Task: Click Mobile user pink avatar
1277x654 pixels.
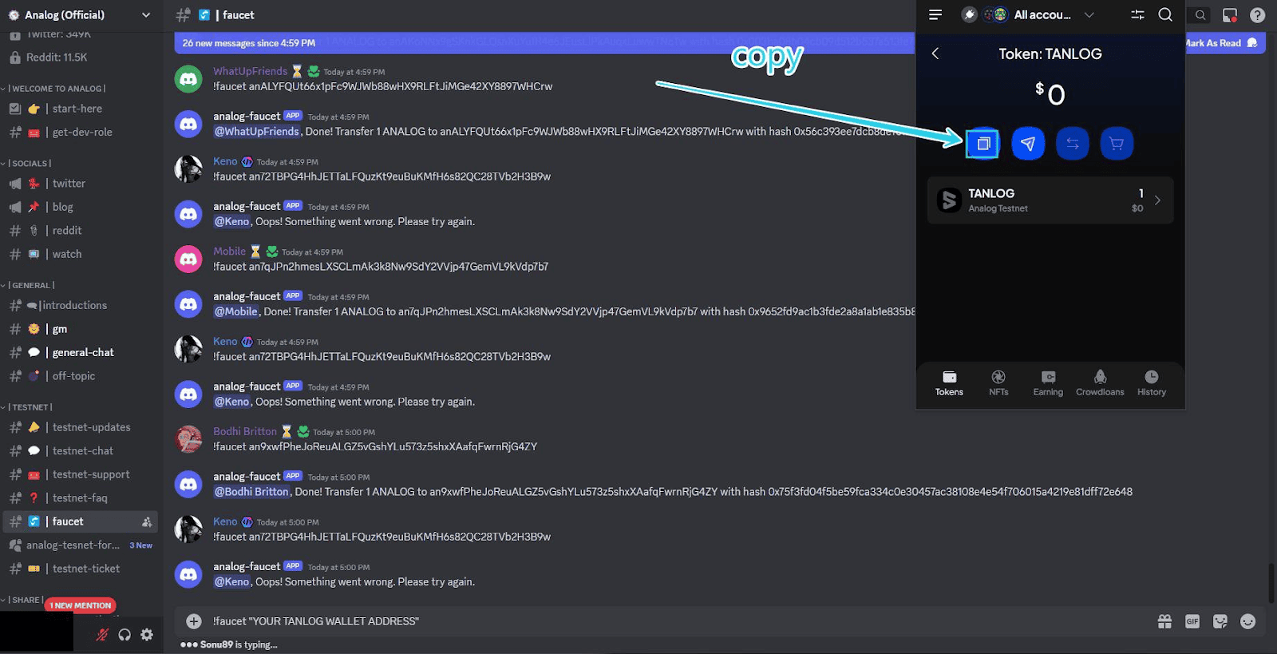Action: pyautogui.click(x=188, y=260)
